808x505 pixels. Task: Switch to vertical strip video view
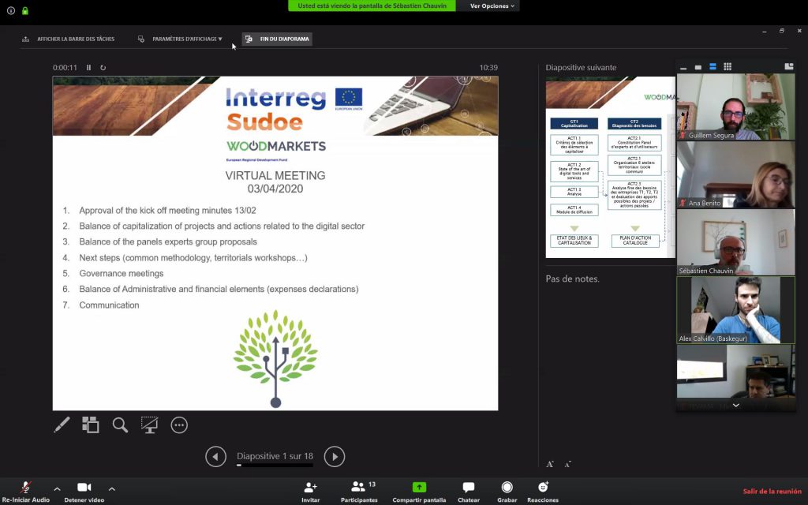pos(713,67)
